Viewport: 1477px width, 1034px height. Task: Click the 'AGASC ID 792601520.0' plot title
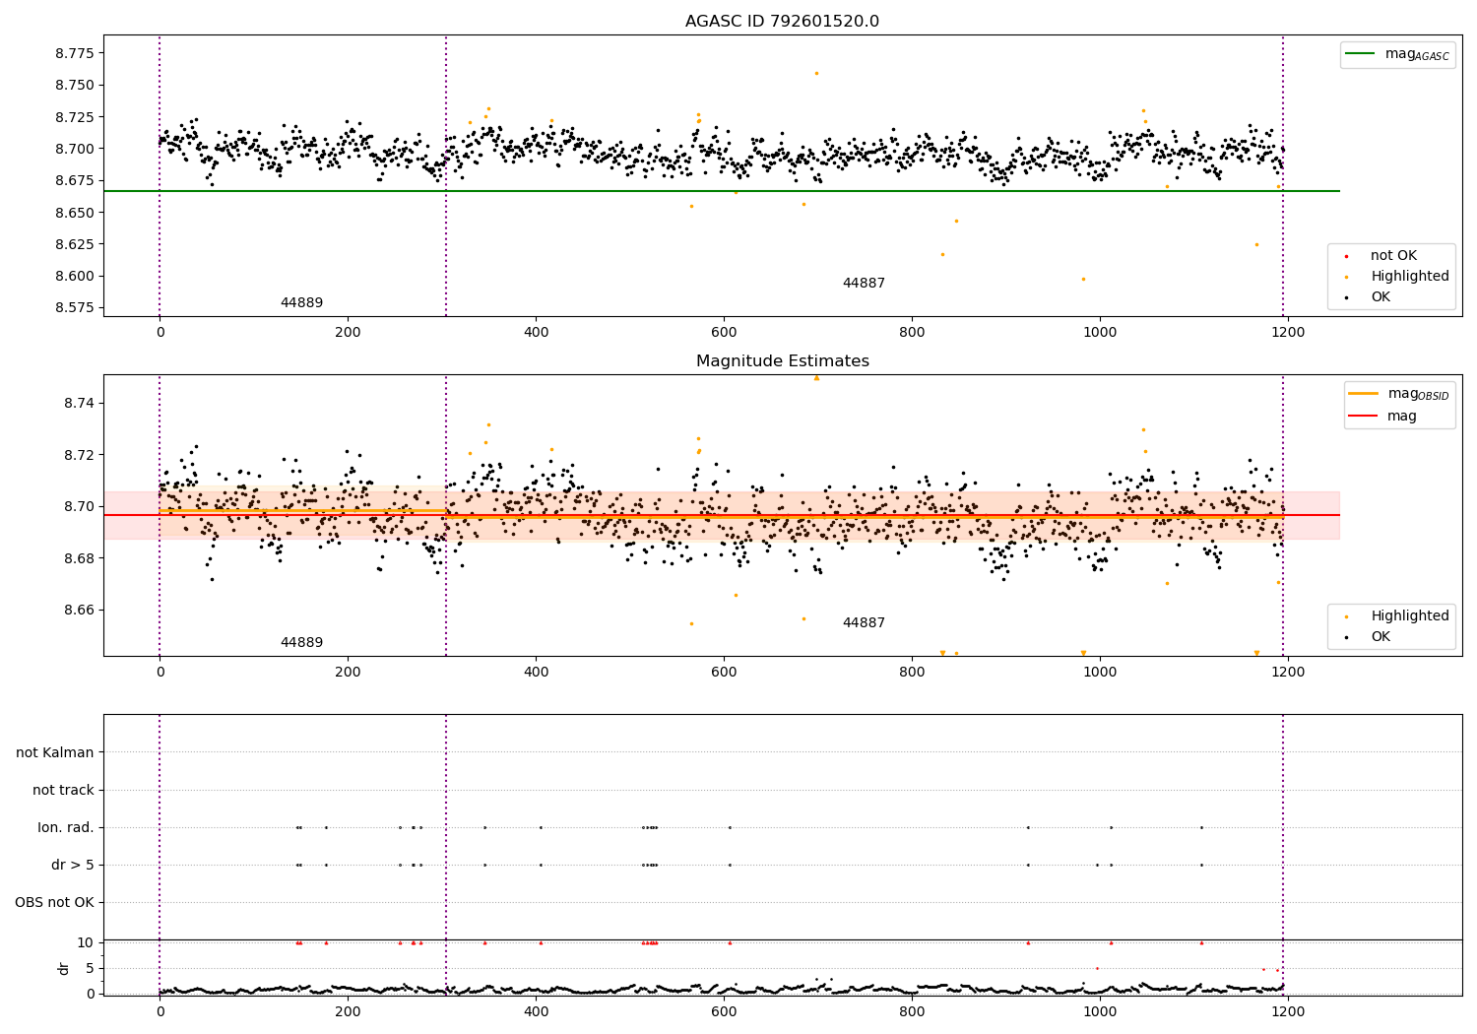point(782,22)
